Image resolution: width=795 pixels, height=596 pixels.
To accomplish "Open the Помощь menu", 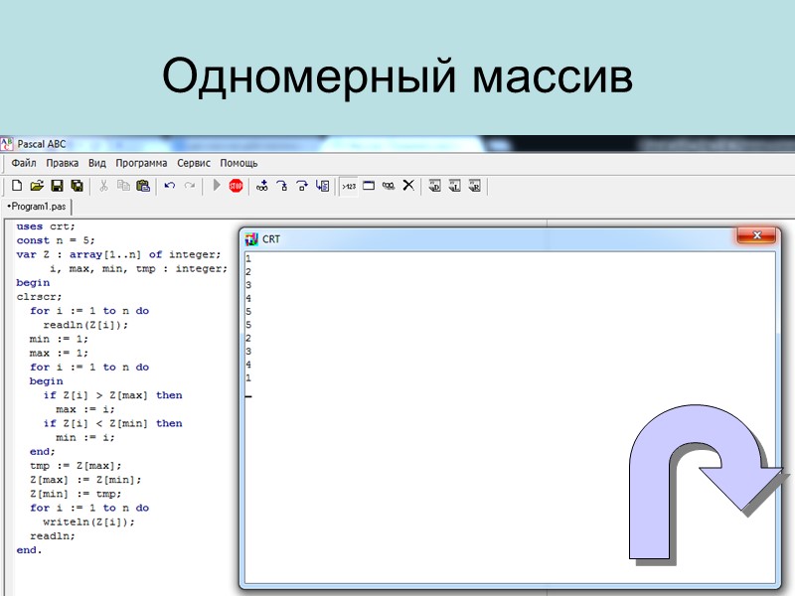I will pos(238,162).
